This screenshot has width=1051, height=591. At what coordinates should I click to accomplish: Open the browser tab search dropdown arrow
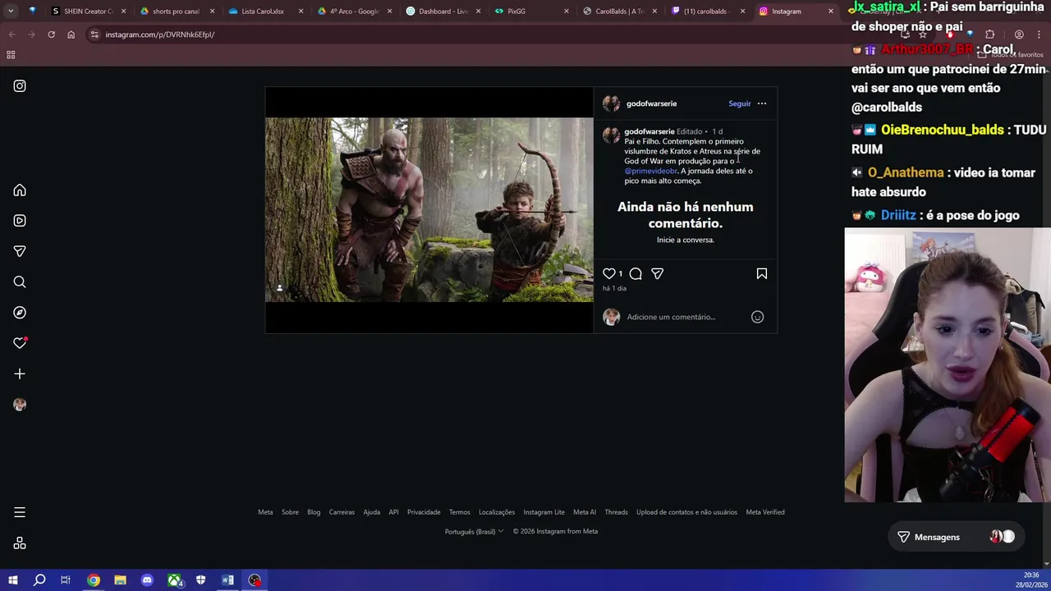pyautogui.click(x=11, y=11)
